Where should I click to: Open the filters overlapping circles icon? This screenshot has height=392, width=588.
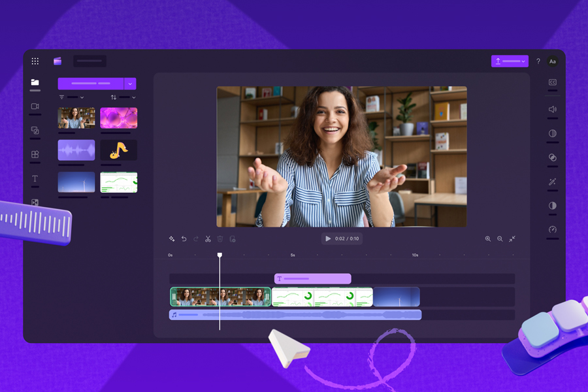point(552,157)
